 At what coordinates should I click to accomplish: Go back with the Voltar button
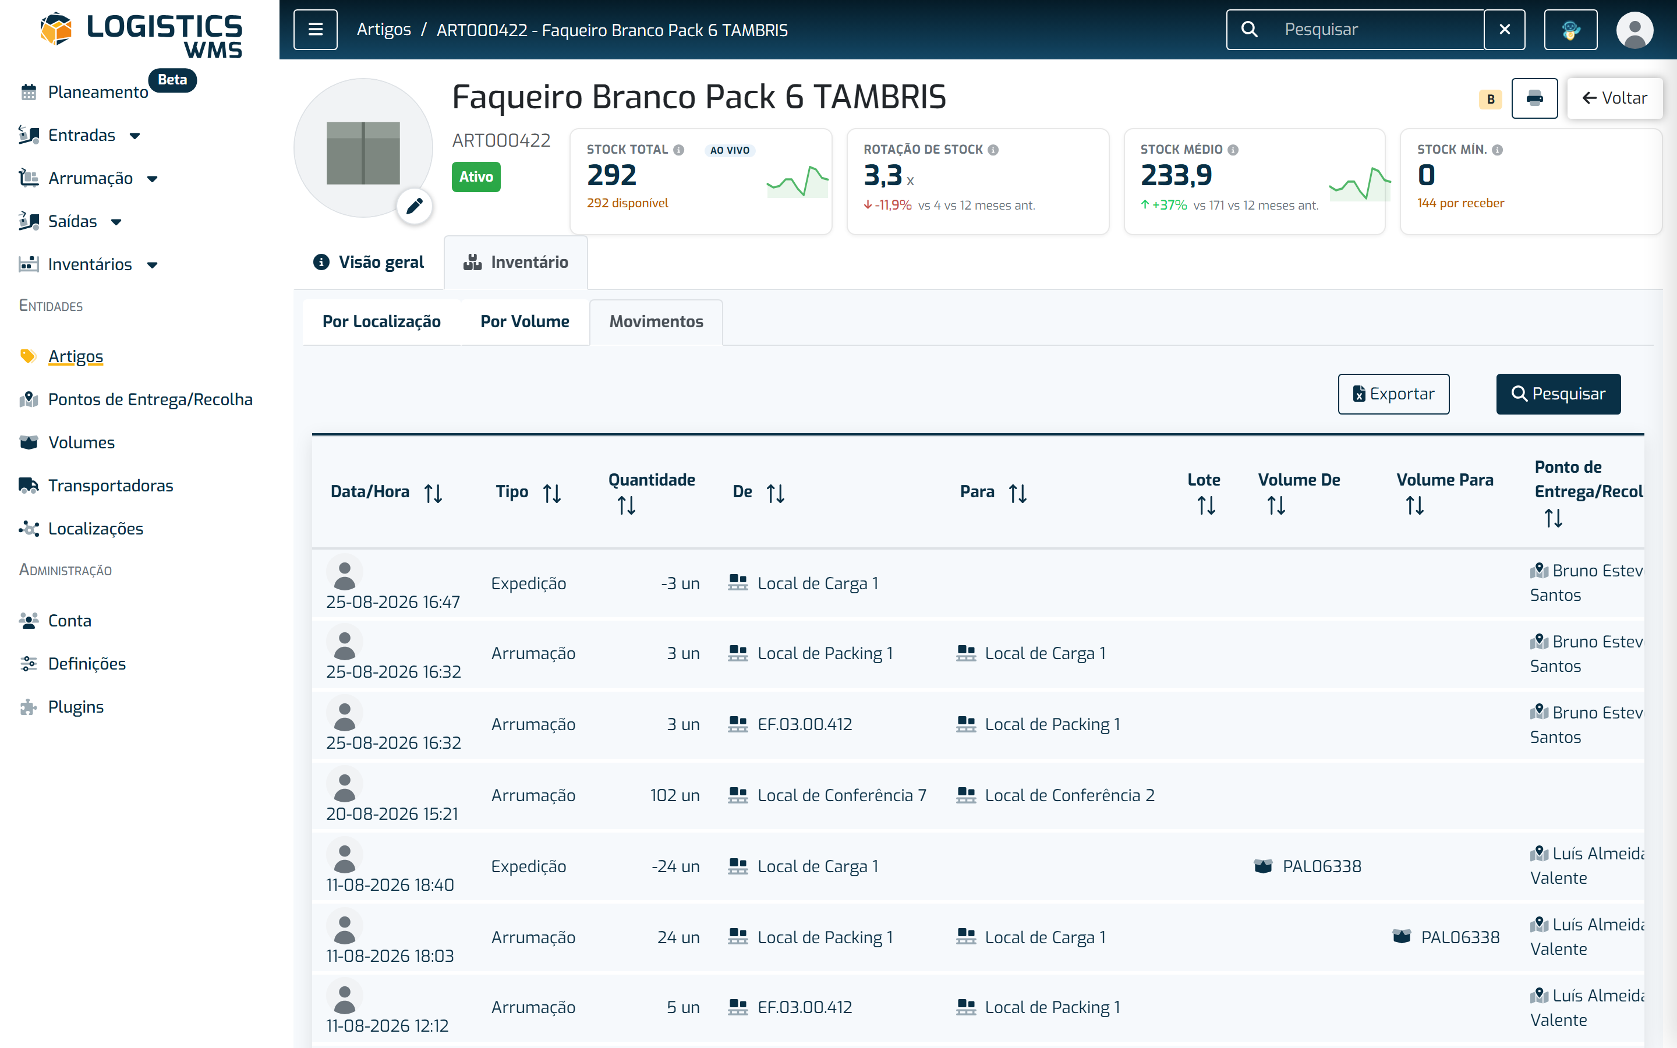(1614, 98)
